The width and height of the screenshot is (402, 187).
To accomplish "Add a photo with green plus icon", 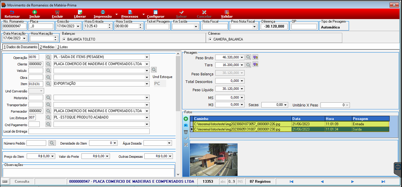I will click(x=186, y=119).
